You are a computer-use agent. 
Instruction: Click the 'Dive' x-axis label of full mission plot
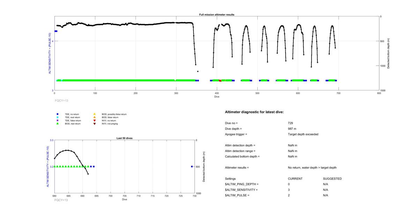click(x=216, y=97)
